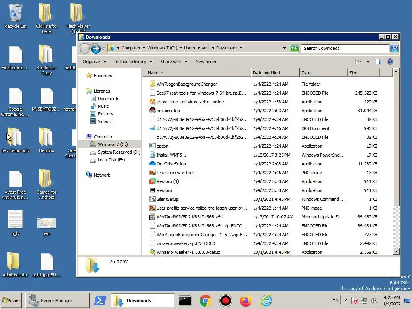Select Install-WMF5.1 PowerShell script icon

[x=152, y=155]
